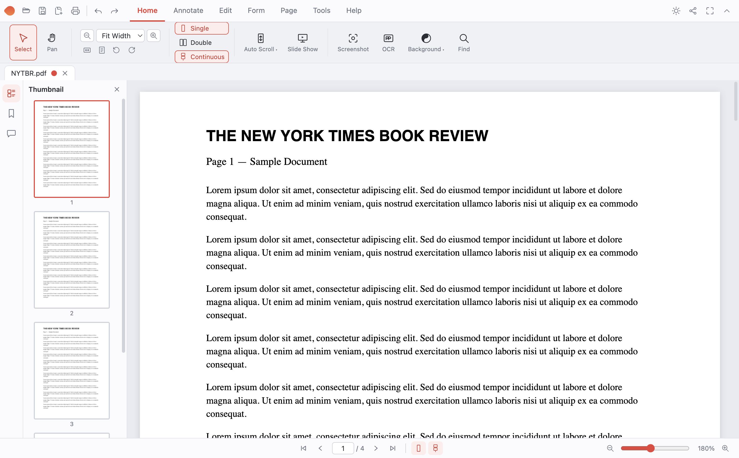The width and height of the screenshot is (739, 458).
Task: Jump to the last page
Action: tap(393, 448)
